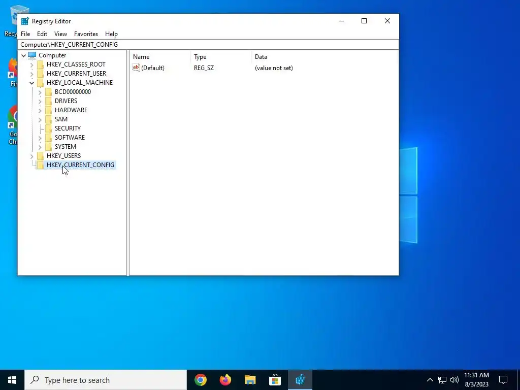Close the Registry Editor window
Image resolution: width=520 pixels, height=390 pixels.
click(x=387, y=21)
